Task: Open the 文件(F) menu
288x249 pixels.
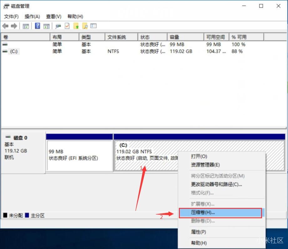Action: coord(12,16)
